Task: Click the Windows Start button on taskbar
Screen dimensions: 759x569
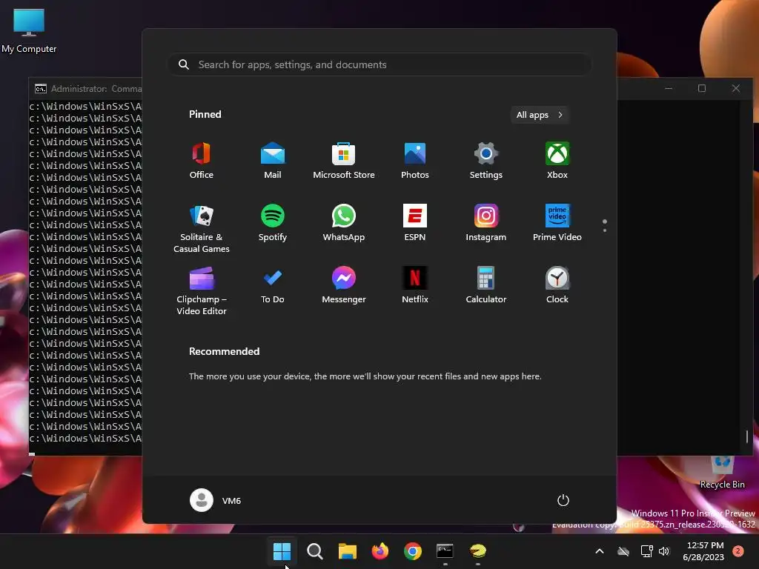Action: 282,550
